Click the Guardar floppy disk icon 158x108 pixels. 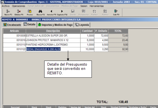point(73,13)
